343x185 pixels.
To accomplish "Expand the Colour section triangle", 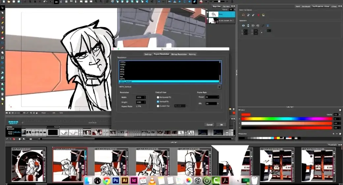I will coord(239,110).
